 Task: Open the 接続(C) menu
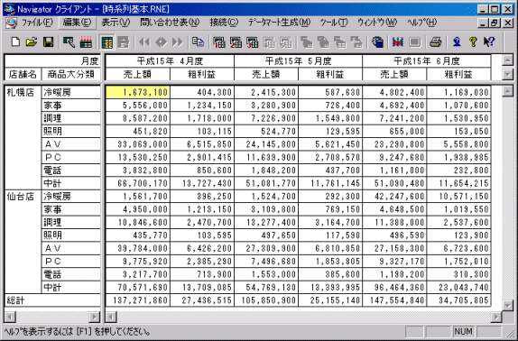224,23
